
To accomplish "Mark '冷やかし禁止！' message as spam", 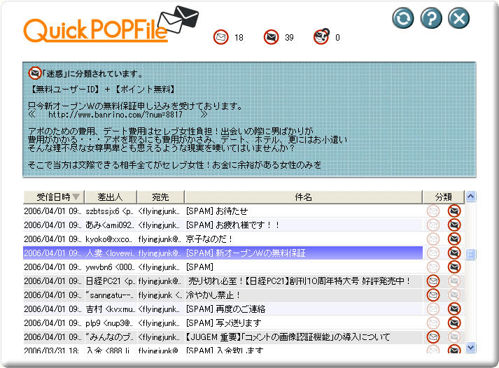I will point(454,295).
